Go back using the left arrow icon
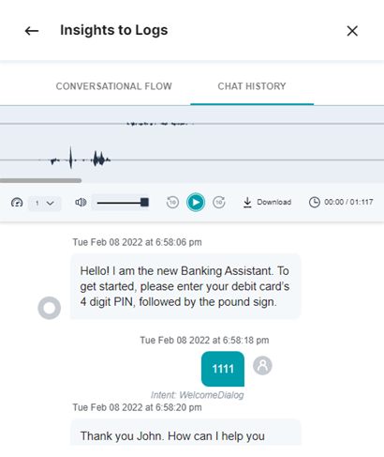Screen dimensions: 384x457 coord(32,31)
